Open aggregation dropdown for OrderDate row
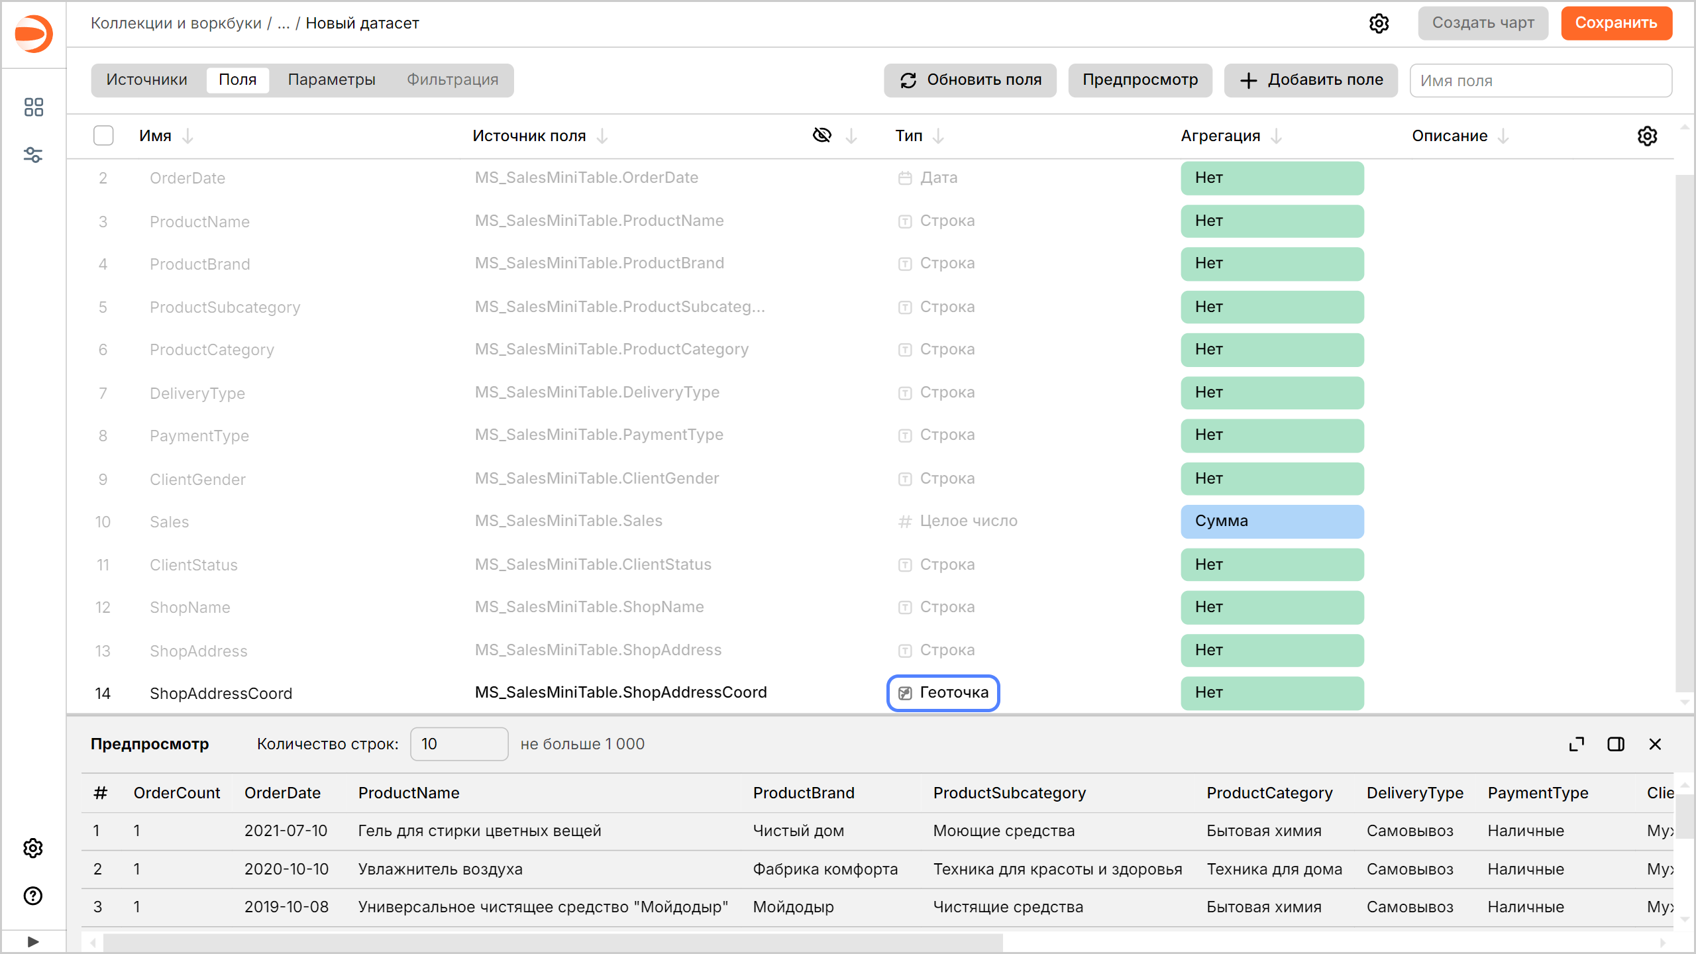Image resolution: width=1696 pixels, height=954 pixels. [1271, 178]
